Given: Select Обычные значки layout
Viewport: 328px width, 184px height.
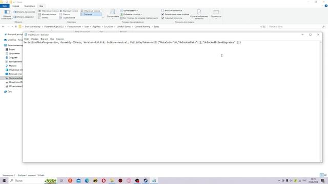Looking at the screenshot, I should coord(91,11).
